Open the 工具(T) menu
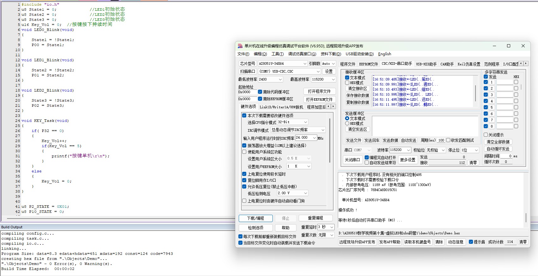 coord(278,54)
